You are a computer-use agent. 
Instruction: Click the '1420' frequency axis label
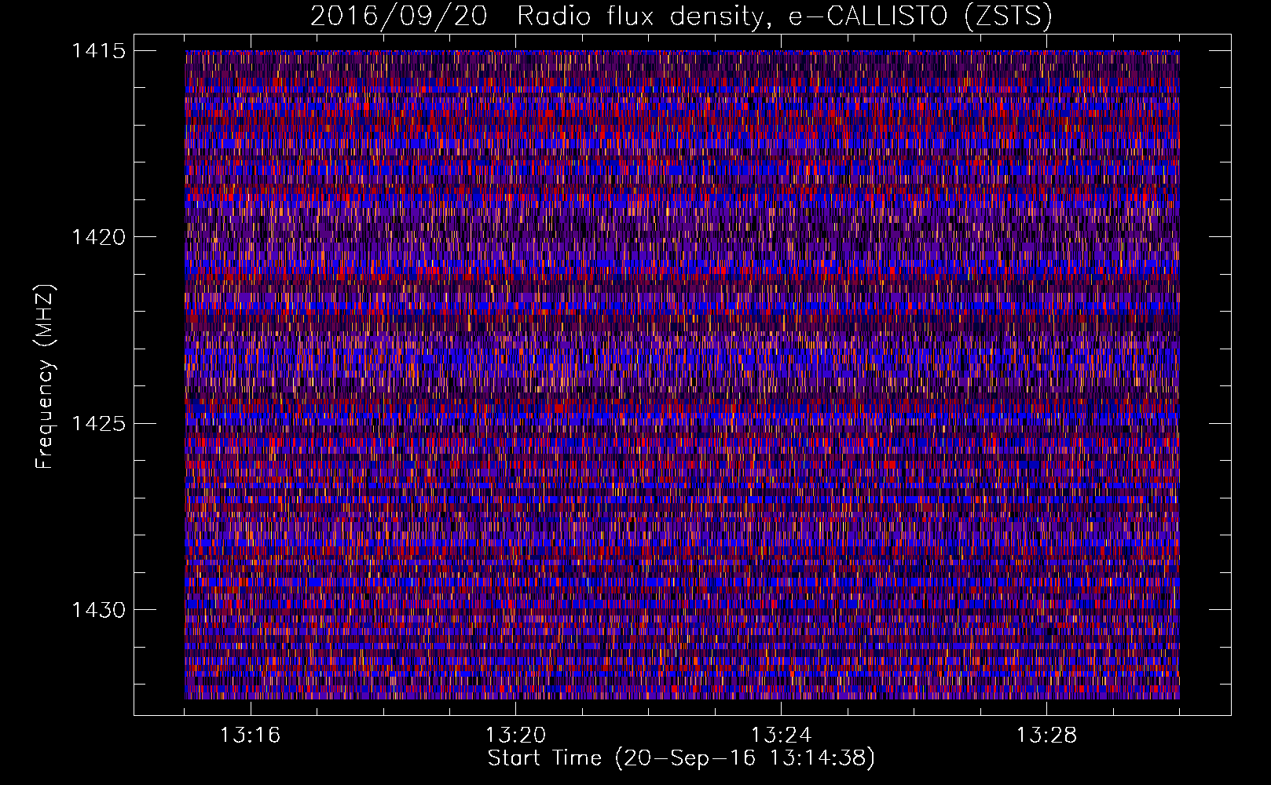(98, 237)
